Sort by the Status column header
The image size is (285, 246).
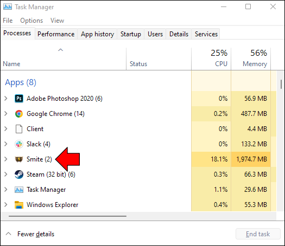[159, 59]
